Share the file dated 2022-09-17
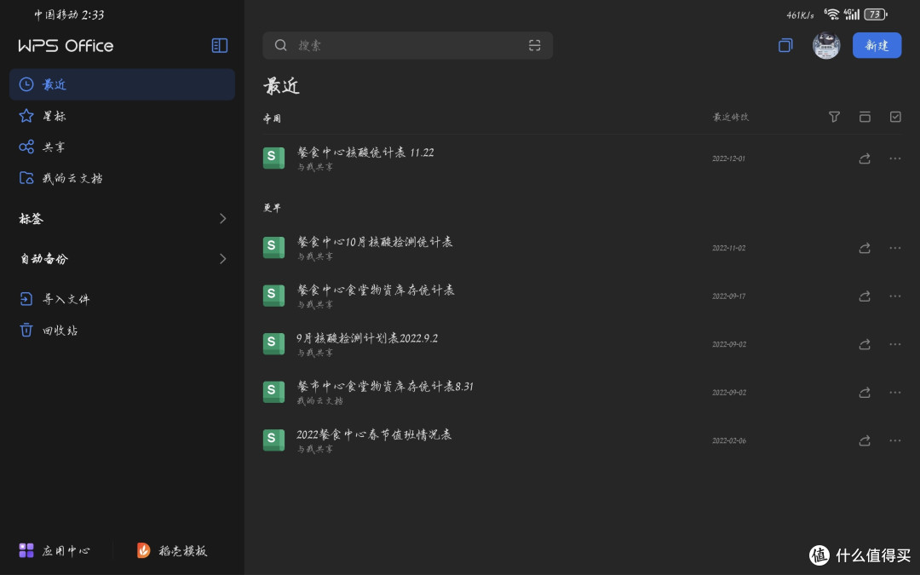Image resolution: width=920 pixels, height=575 pixels. [x=865, y=296]
